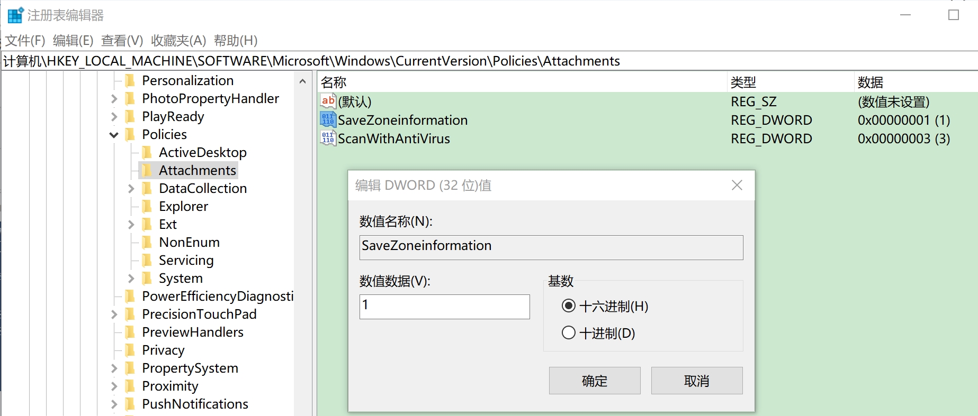This screenshot has width=978, height=416.
Task: Open the 编辑(E) menu
Action: point(73,41)
